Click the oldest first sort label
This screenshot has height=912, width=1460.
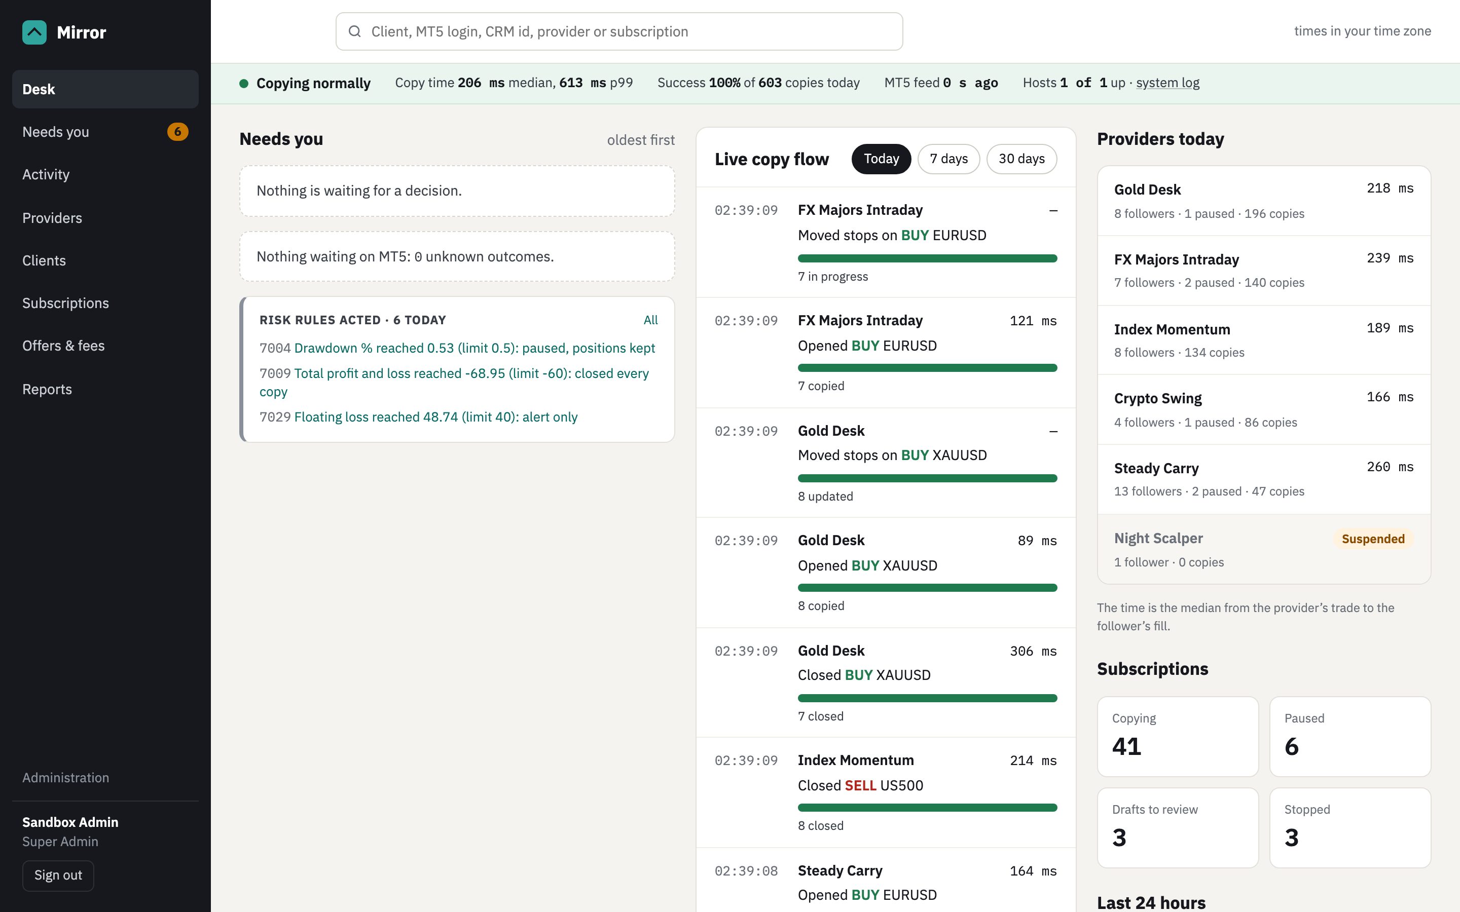(641, 140)
